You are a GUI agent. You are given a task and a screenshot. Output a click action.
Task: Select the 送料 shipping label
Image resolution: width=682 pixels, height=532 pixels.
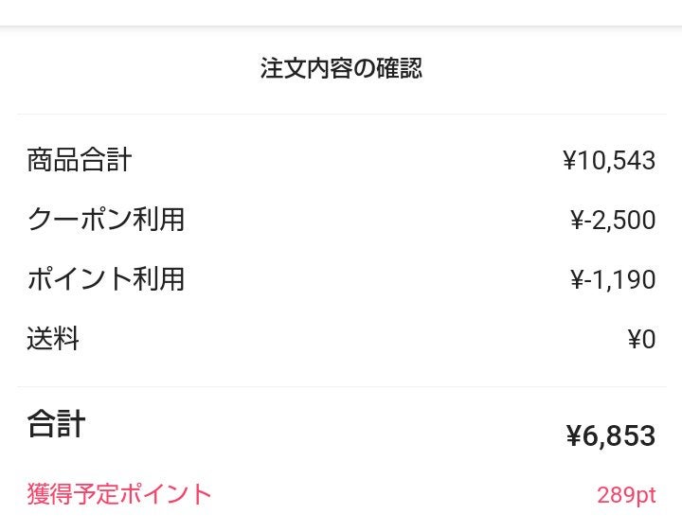53,339
